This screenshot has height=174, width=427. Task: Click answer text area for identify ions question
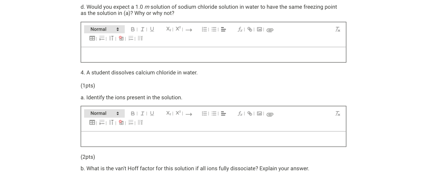(x=213, y=139)
